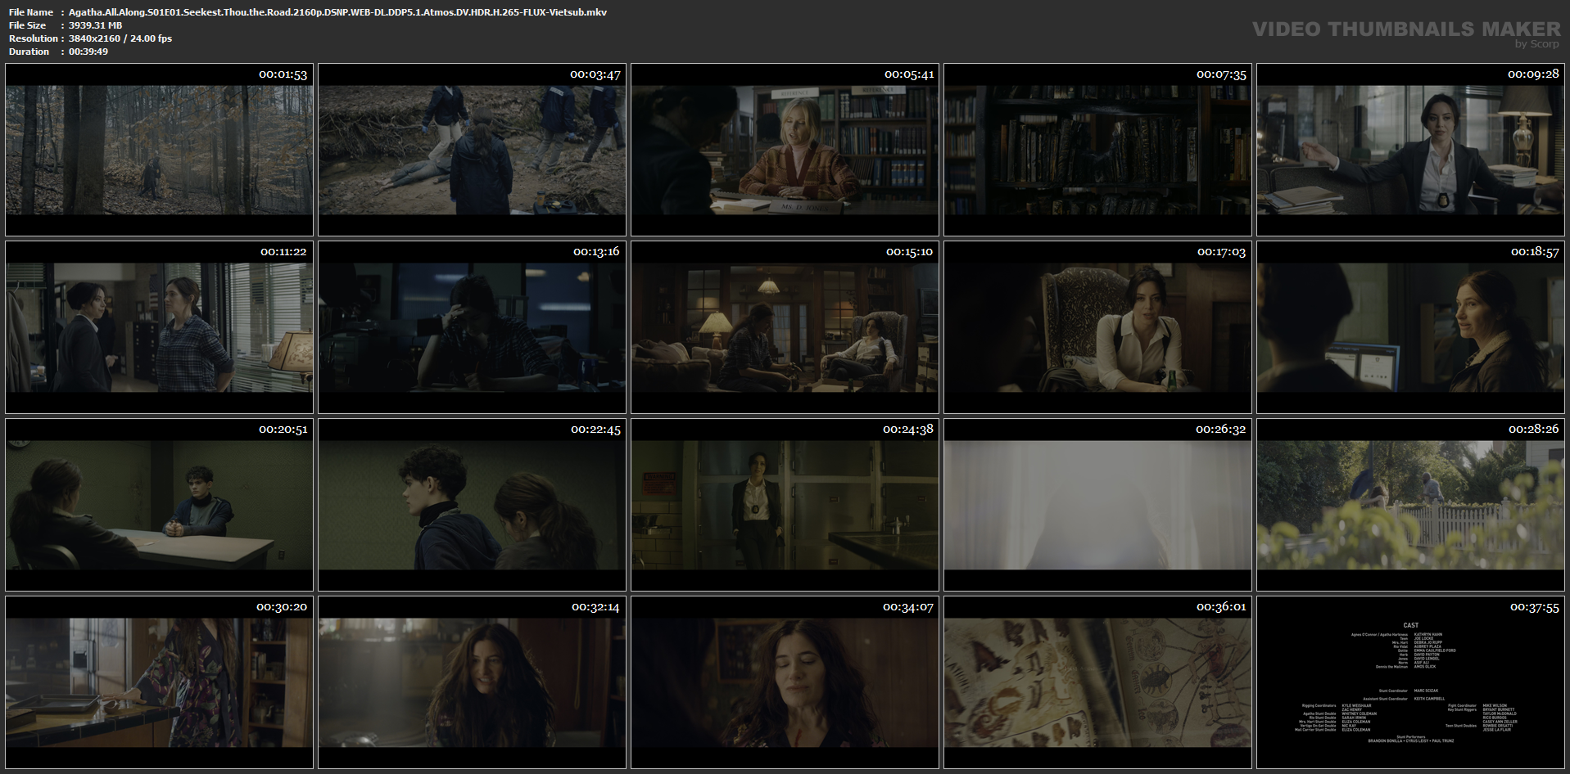The image size is (1570, 774).
Task: Select the thumbnail at 00:07:35
Action: [1097, 150]
